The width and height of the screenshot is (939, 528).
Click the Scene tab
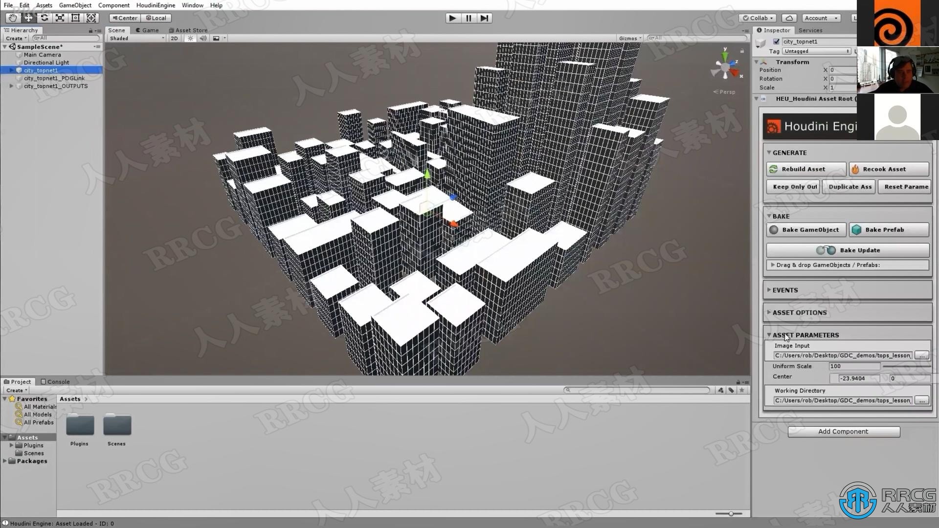point(116,30)
